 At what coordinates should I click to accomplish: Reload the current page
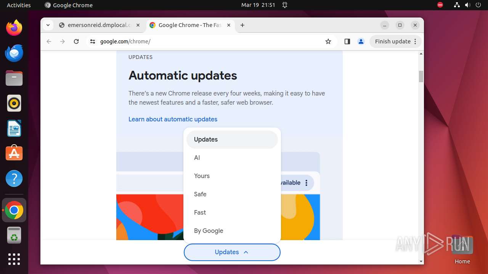[x=76, y=41]
